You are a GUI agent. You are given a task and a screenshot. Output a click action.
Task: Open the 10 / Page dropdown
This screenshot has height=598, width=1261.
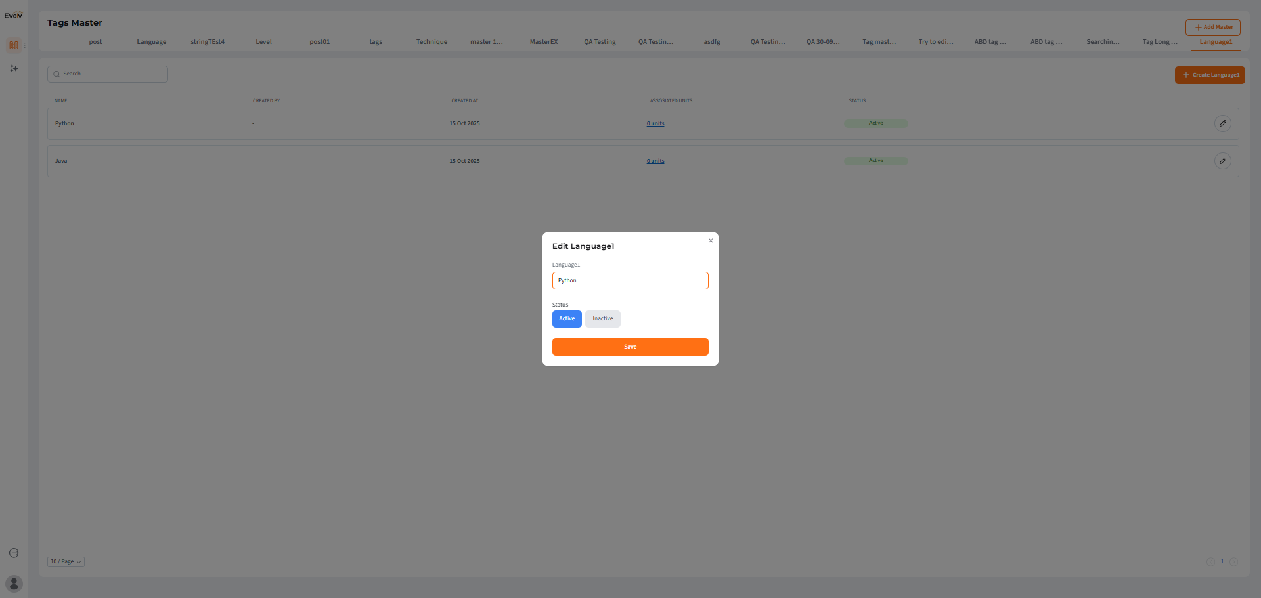click(x=66, y=562)
